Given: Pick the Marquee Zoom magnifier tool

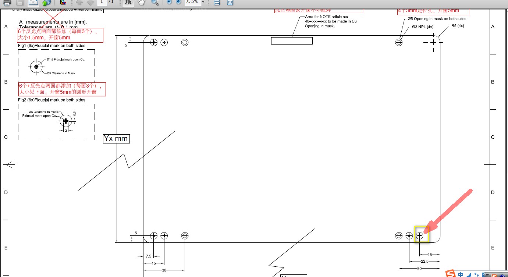Looking at the screenshot, I should click(155, 2).
